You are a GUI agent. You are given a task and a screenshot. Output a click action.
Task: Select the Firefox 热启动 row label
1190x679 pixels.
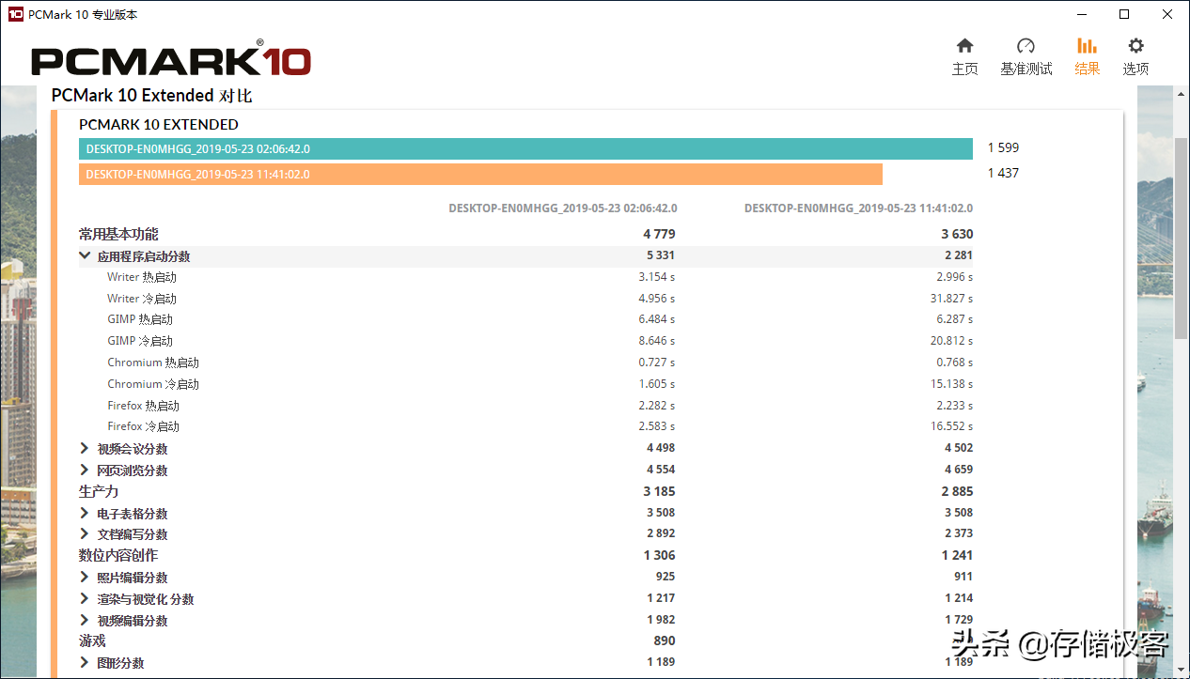pos(143,406)
